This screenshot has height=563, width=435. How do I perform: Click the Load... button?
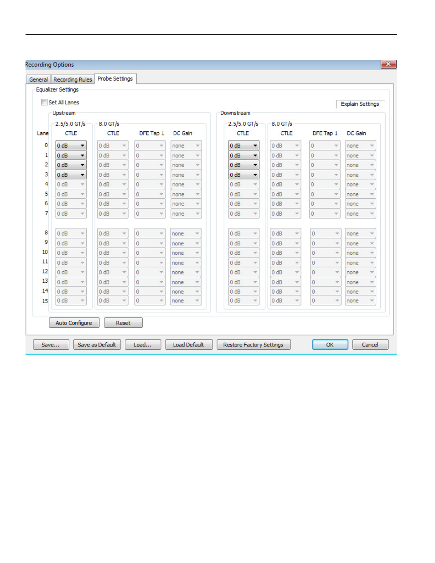tap(143, 345)
